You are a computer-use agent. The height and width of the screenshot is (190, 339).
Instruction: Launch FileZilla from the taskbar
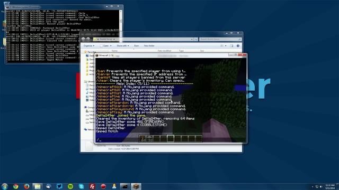point(92,186)
